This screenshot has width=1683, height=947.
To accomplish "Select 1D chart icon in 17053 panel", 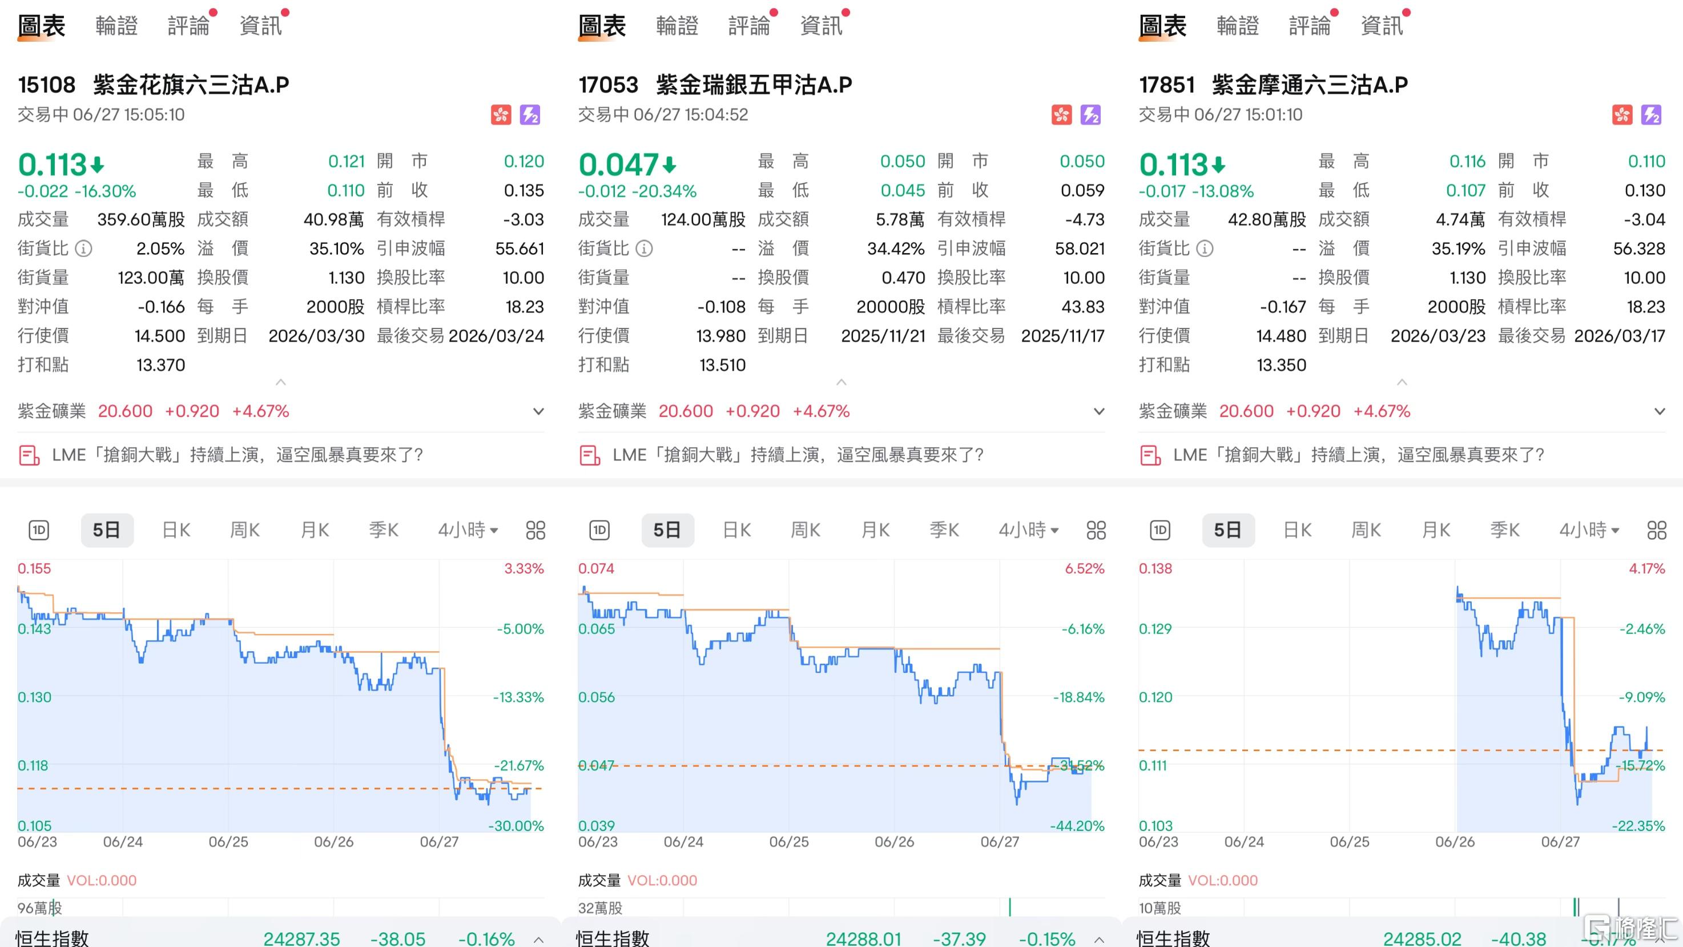I will pos(600,530).
